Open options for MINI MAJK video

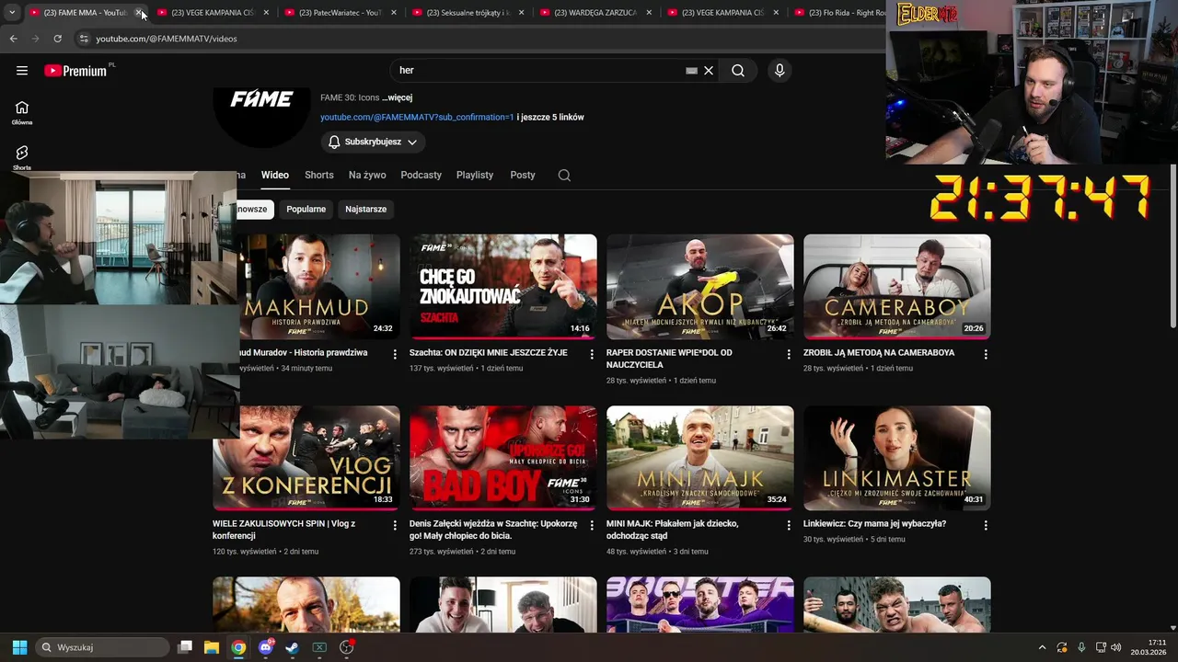click(x=789, y=525)
